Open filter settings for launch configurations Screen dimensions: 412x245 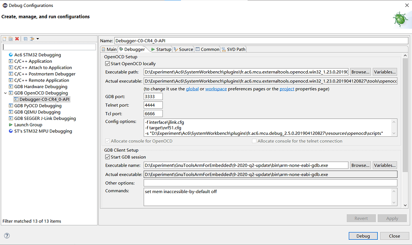click(x=31, y=39)
